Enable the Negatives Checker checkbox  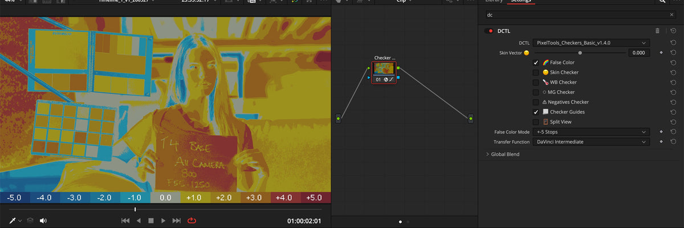tap(536, 102)
